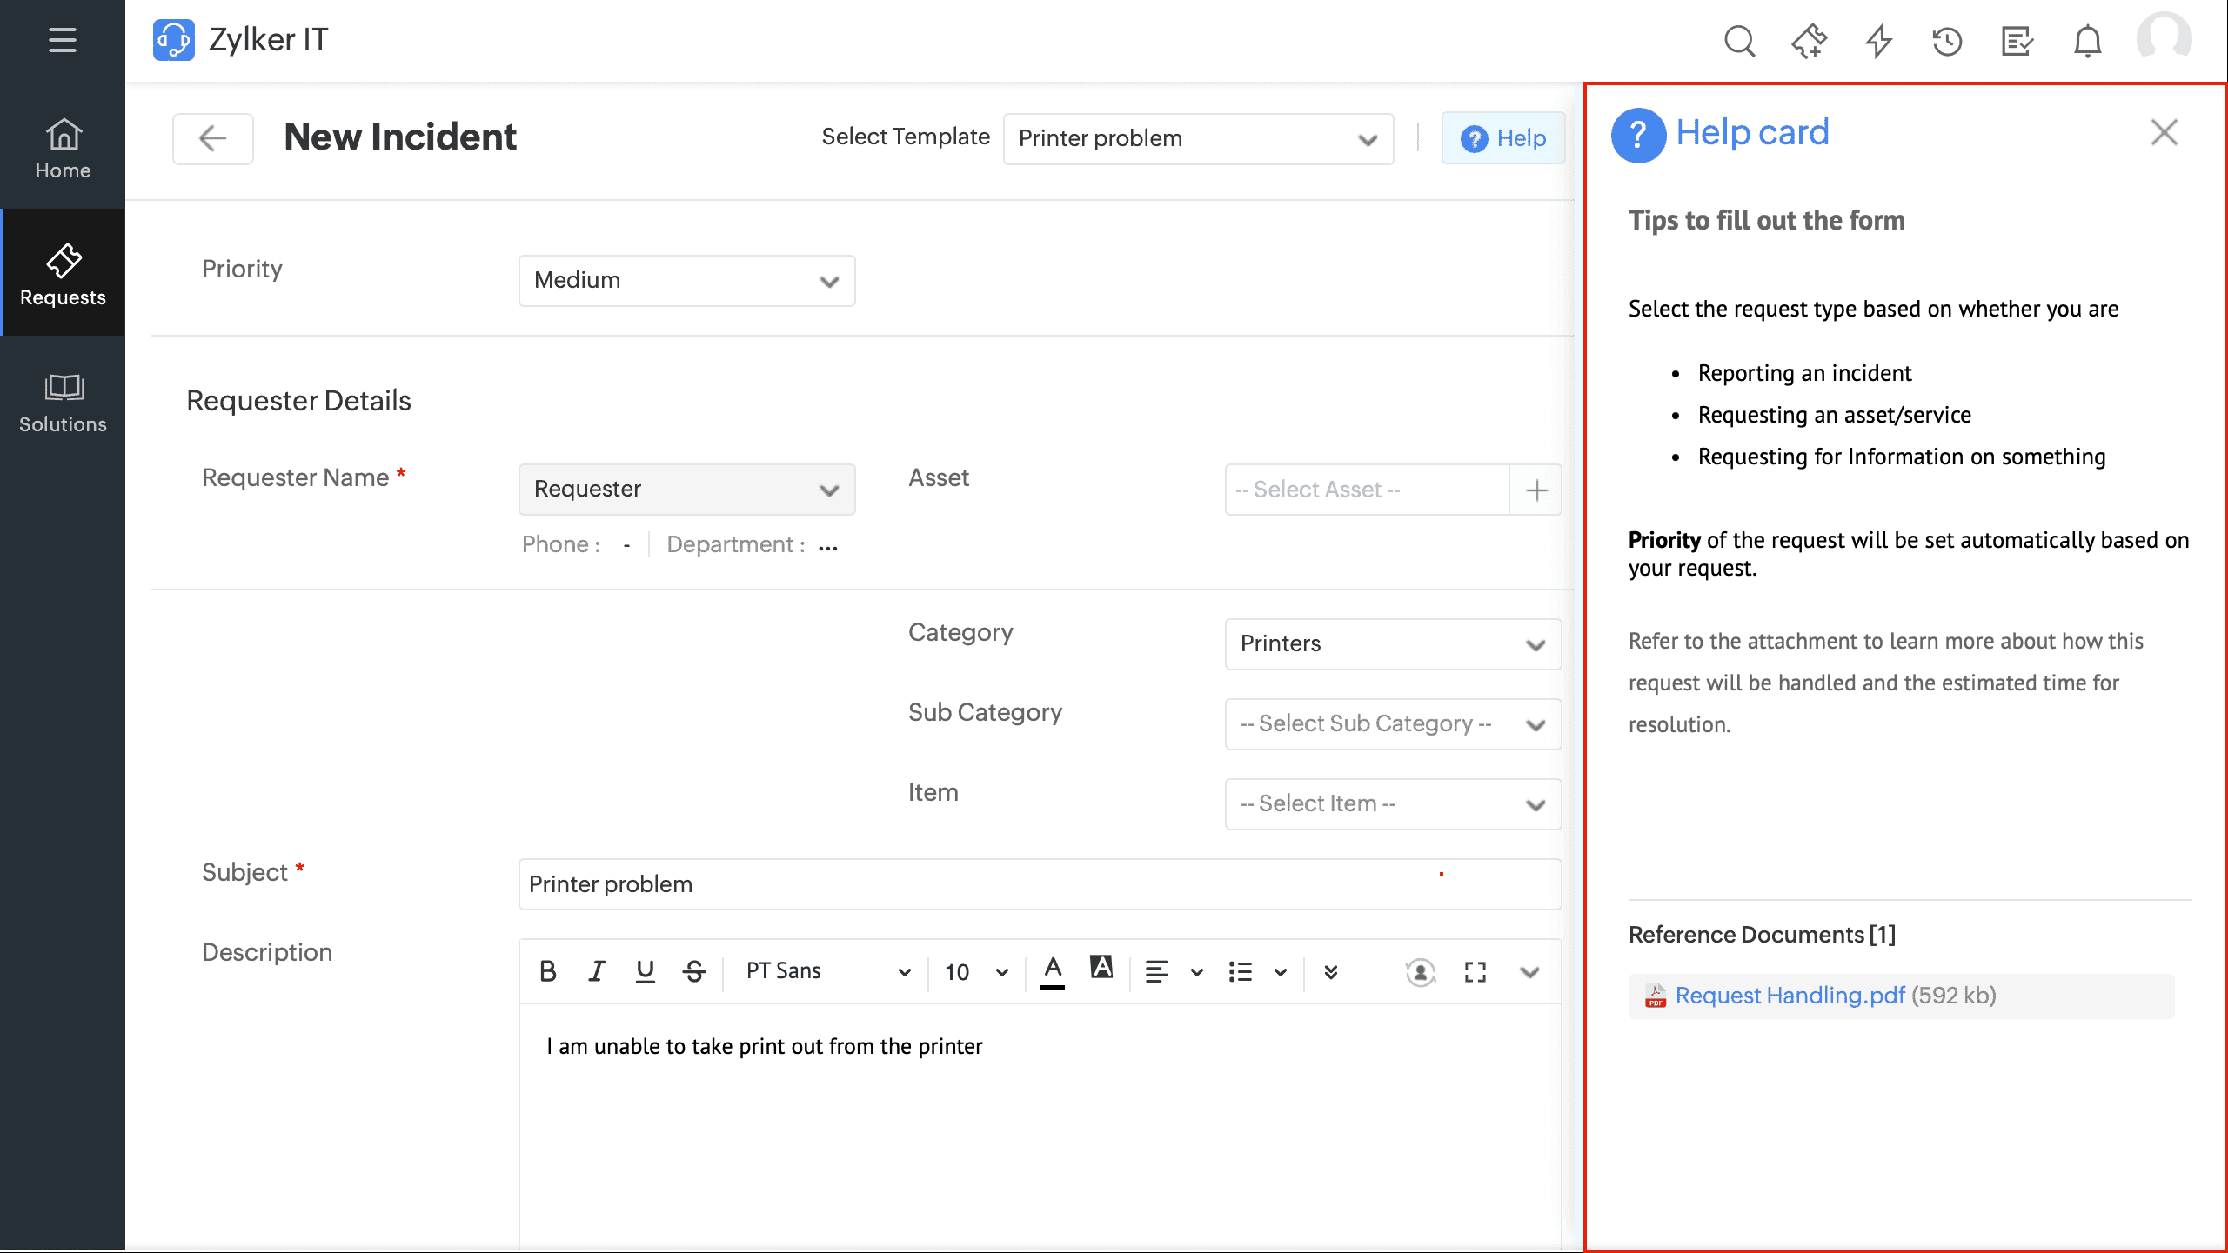Open the quick actions lightning icon
The width and height of the screenshot is (2228, 1253).
point(1879,41)
